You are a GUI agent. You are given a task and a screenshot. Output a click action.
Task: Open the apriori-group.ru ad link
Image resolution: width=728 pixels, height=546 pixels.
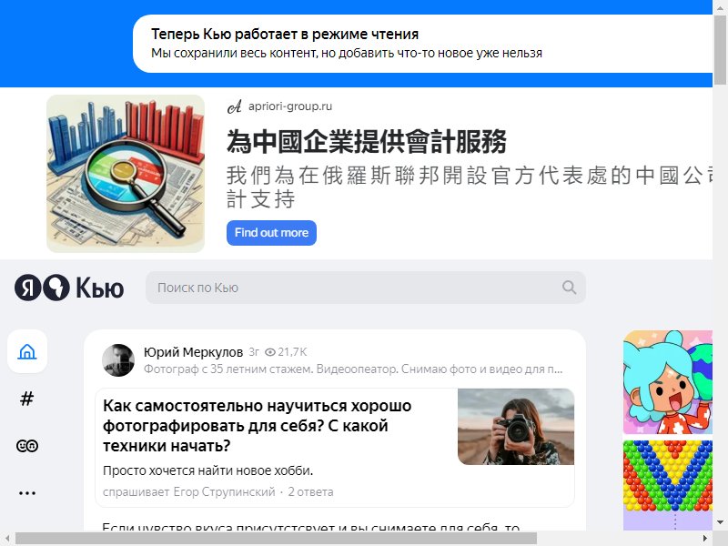coord(290,106)
